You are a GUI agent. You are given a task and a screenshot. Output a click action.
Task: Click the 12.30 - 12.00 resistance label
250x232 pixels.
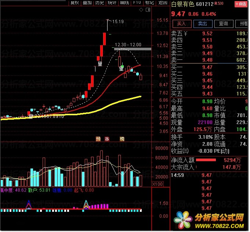click(128, 45)
